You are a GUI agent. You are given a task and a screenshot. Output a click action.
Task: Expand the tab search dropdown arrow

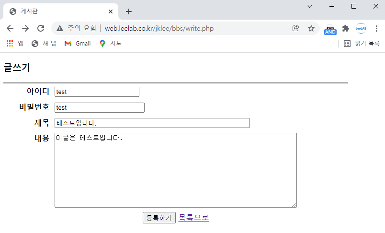click(310, 6)
